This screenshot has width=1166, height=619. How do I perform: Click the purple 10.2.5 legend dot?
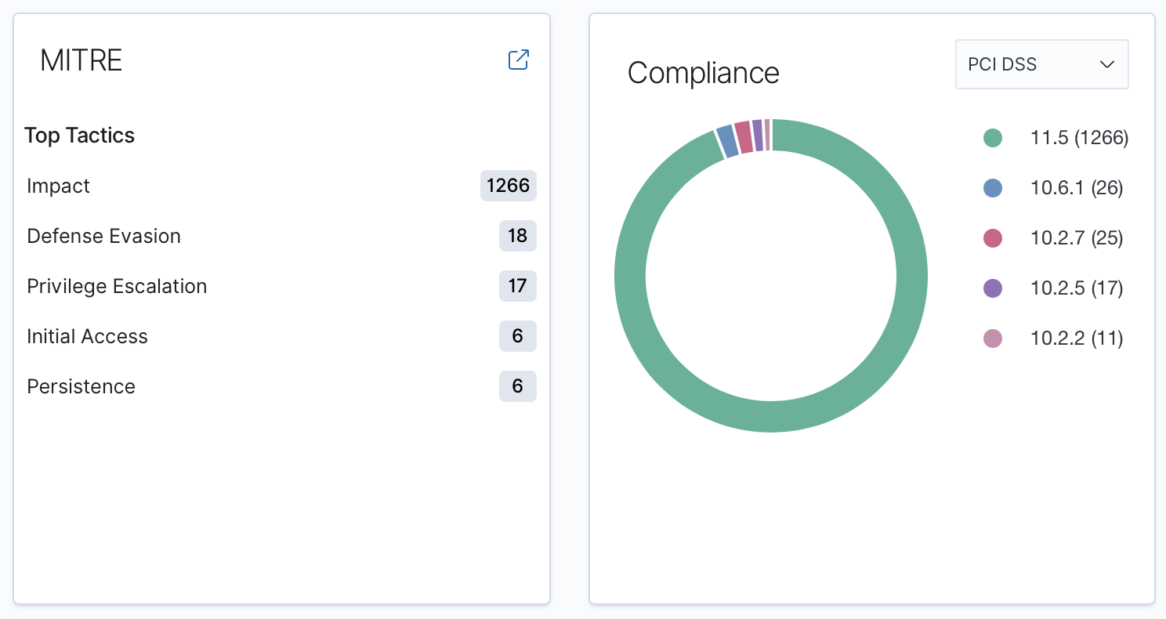tap(993, 288)
